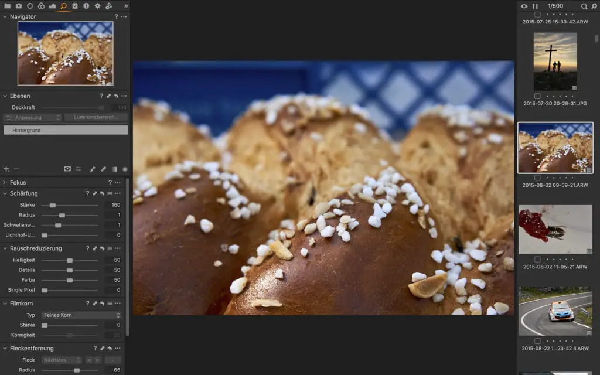Image resolution: width=600 pixels, height=375 pixels.
Task: Tick checkbox for 2015-07-30 20-29-31.JPG
Action: click(537, 96)
